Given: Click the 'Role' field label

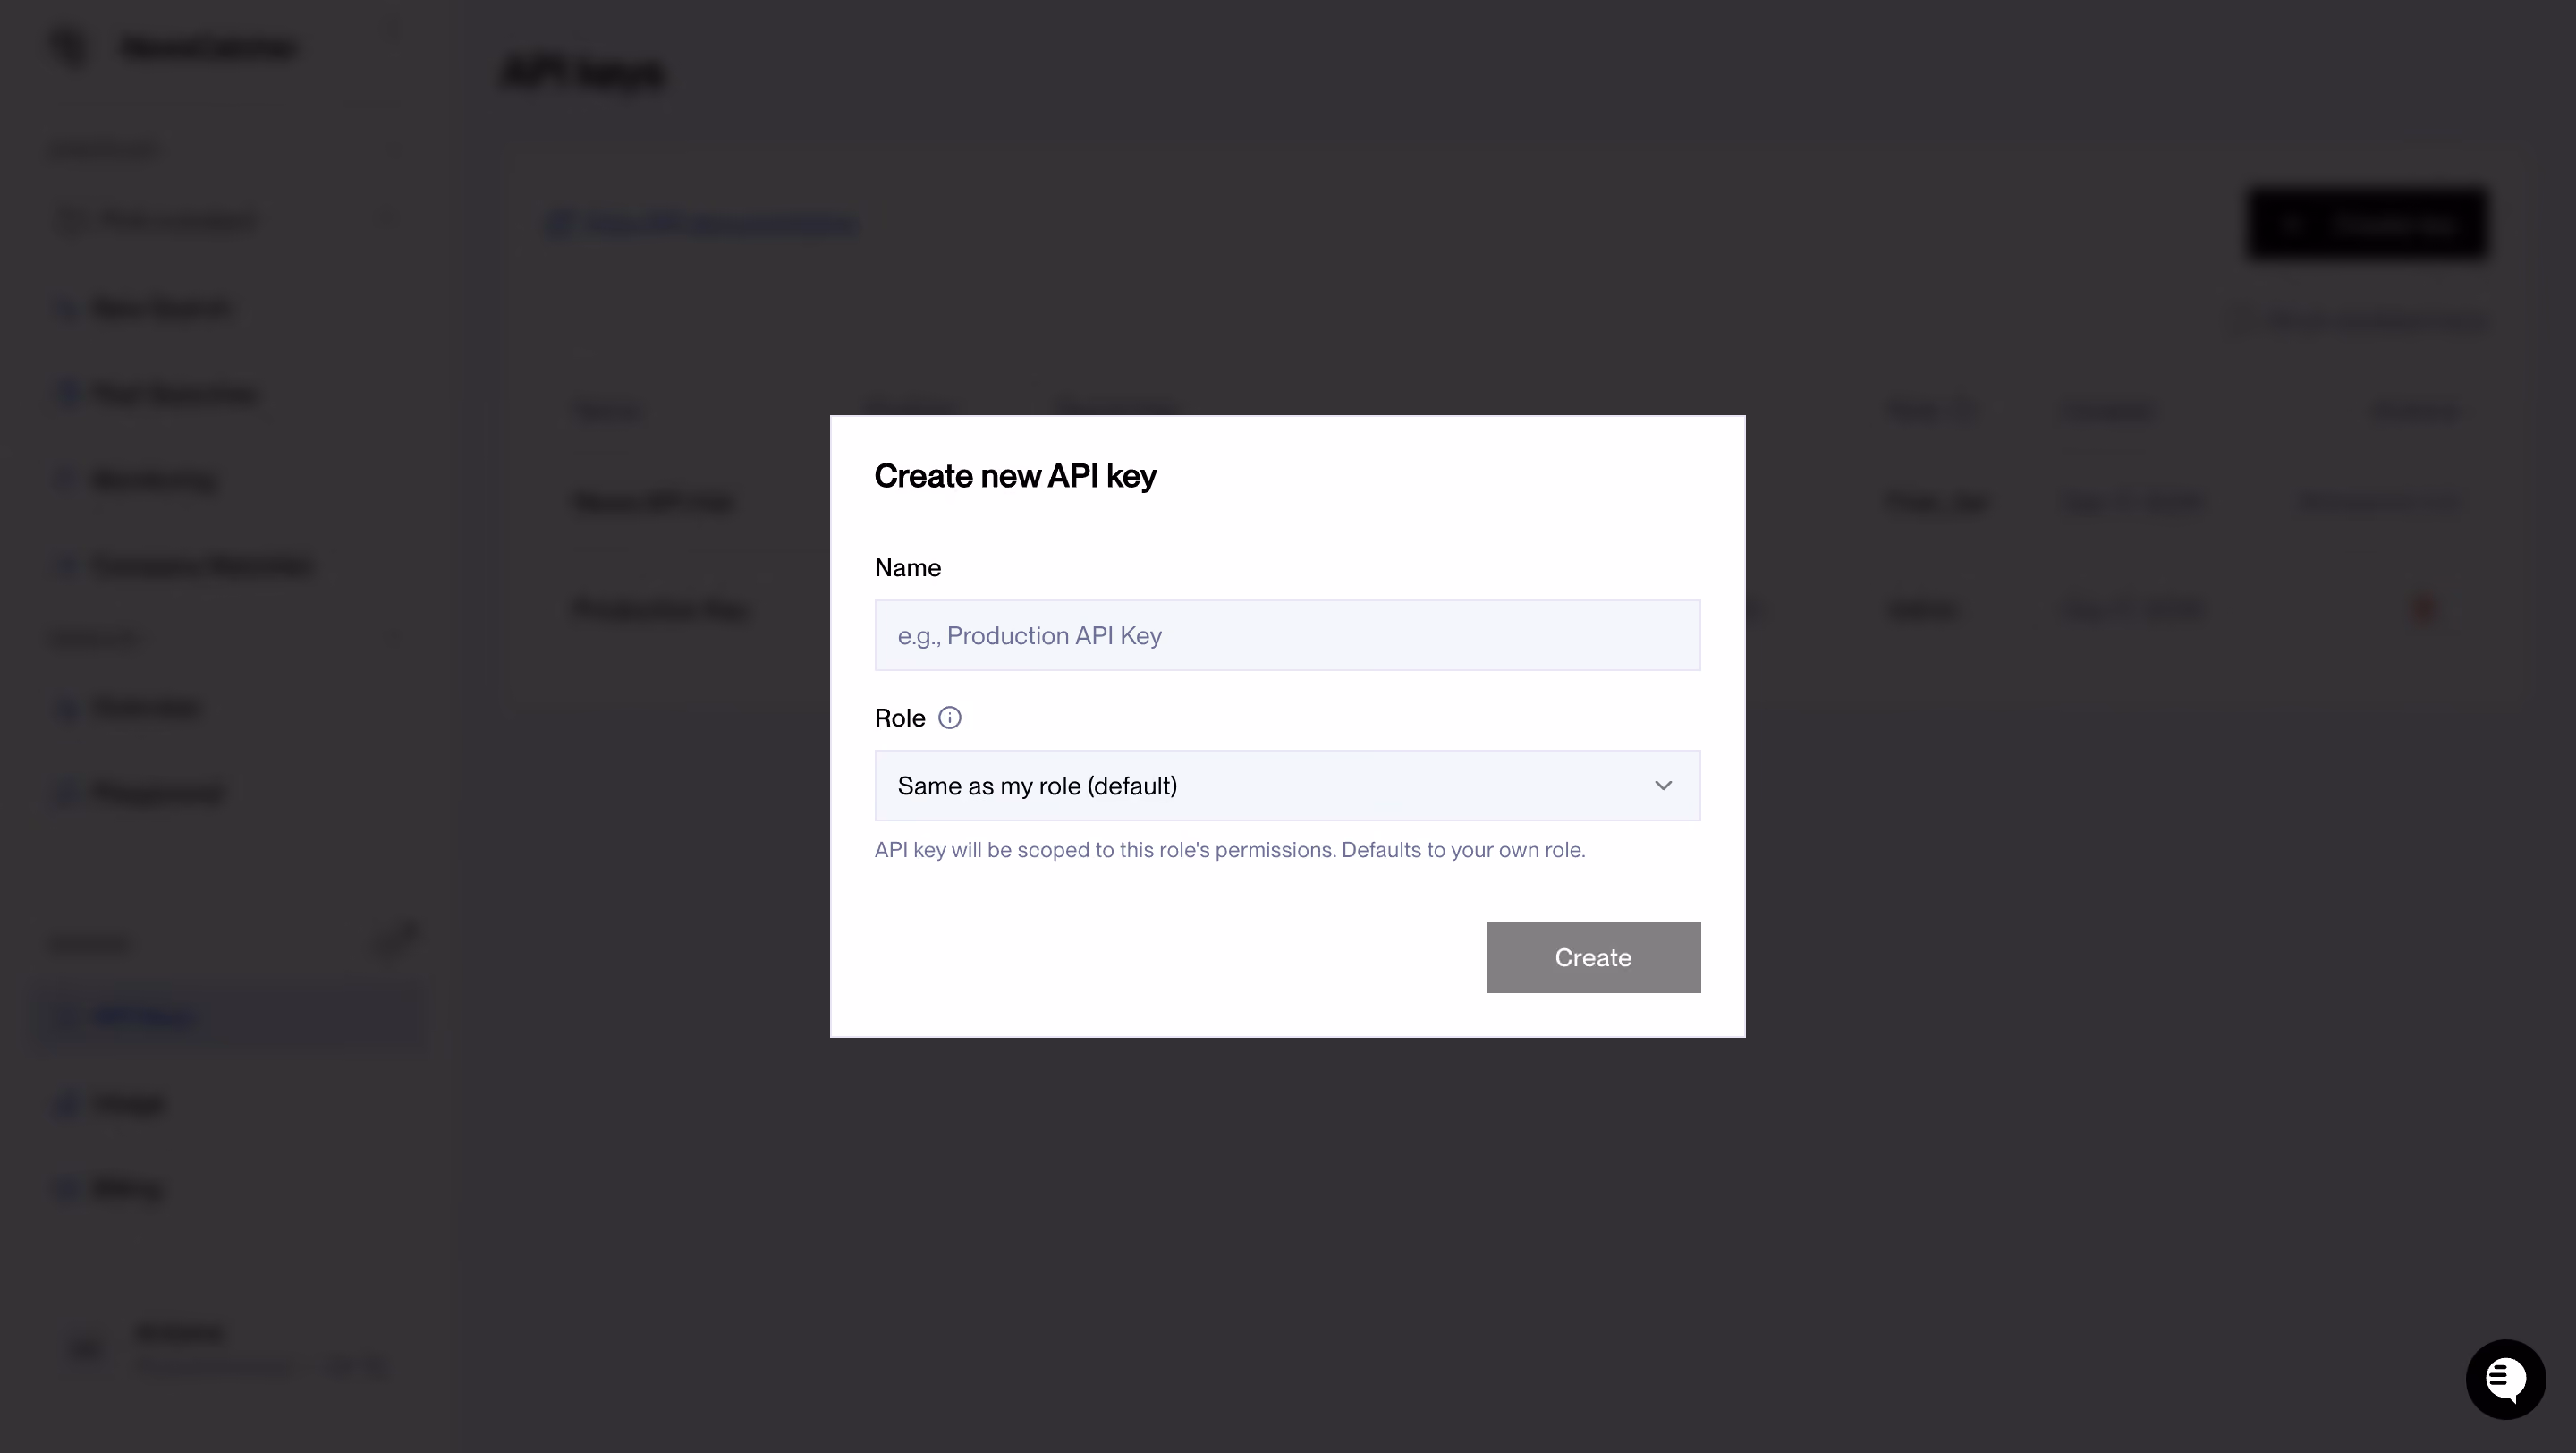Looking at the screenshot, I should 899,718.
